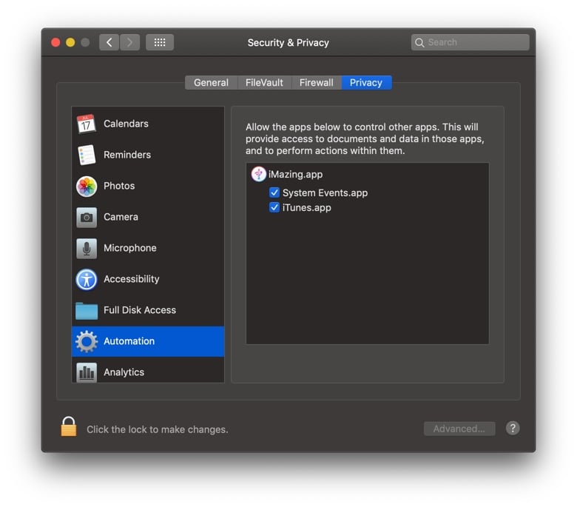Click the search magnifying glass icon

coord(419,43)
